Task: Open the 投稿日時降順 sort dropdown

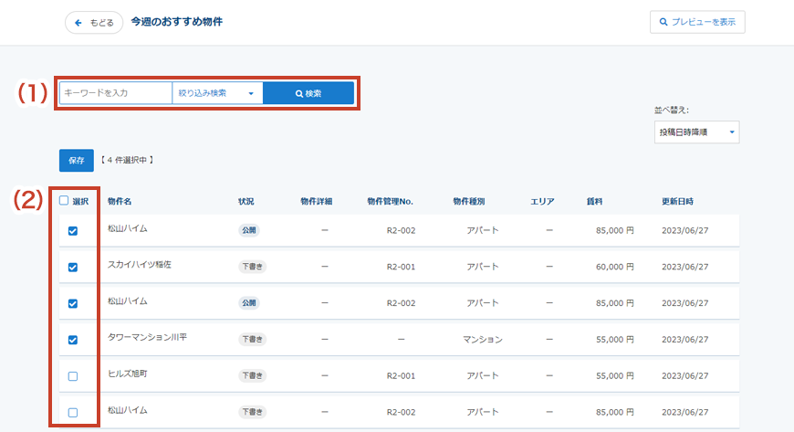Action: (x=696, y=133)
